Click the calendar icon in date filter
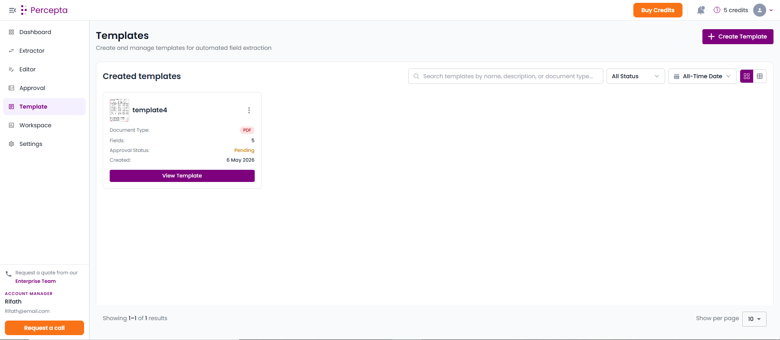 tap(676, 76)
